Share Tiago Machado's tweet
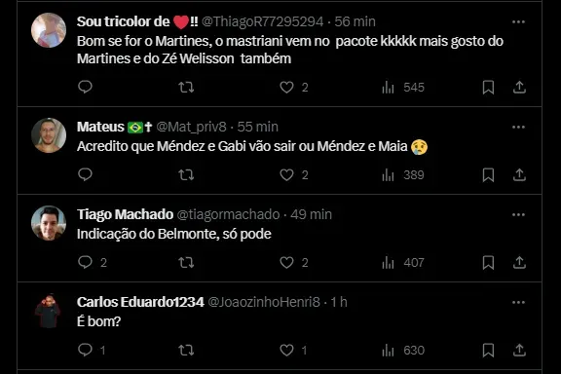This screenshot has height=374, width=561. coord(519,262)
